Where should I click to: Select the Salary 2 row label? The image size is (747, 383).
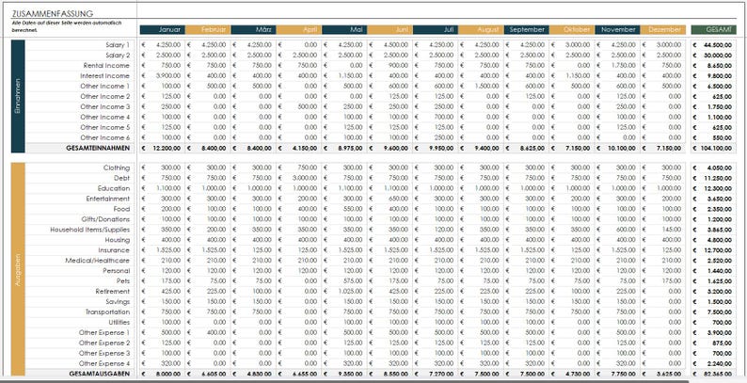point(118,56)
